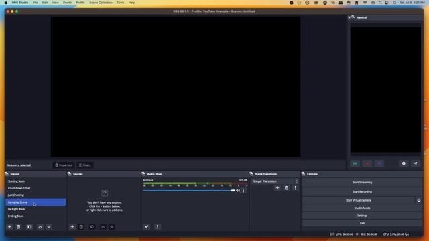Click the Vertical dock preview canvas
429x241 pixels.
(385, 90)
